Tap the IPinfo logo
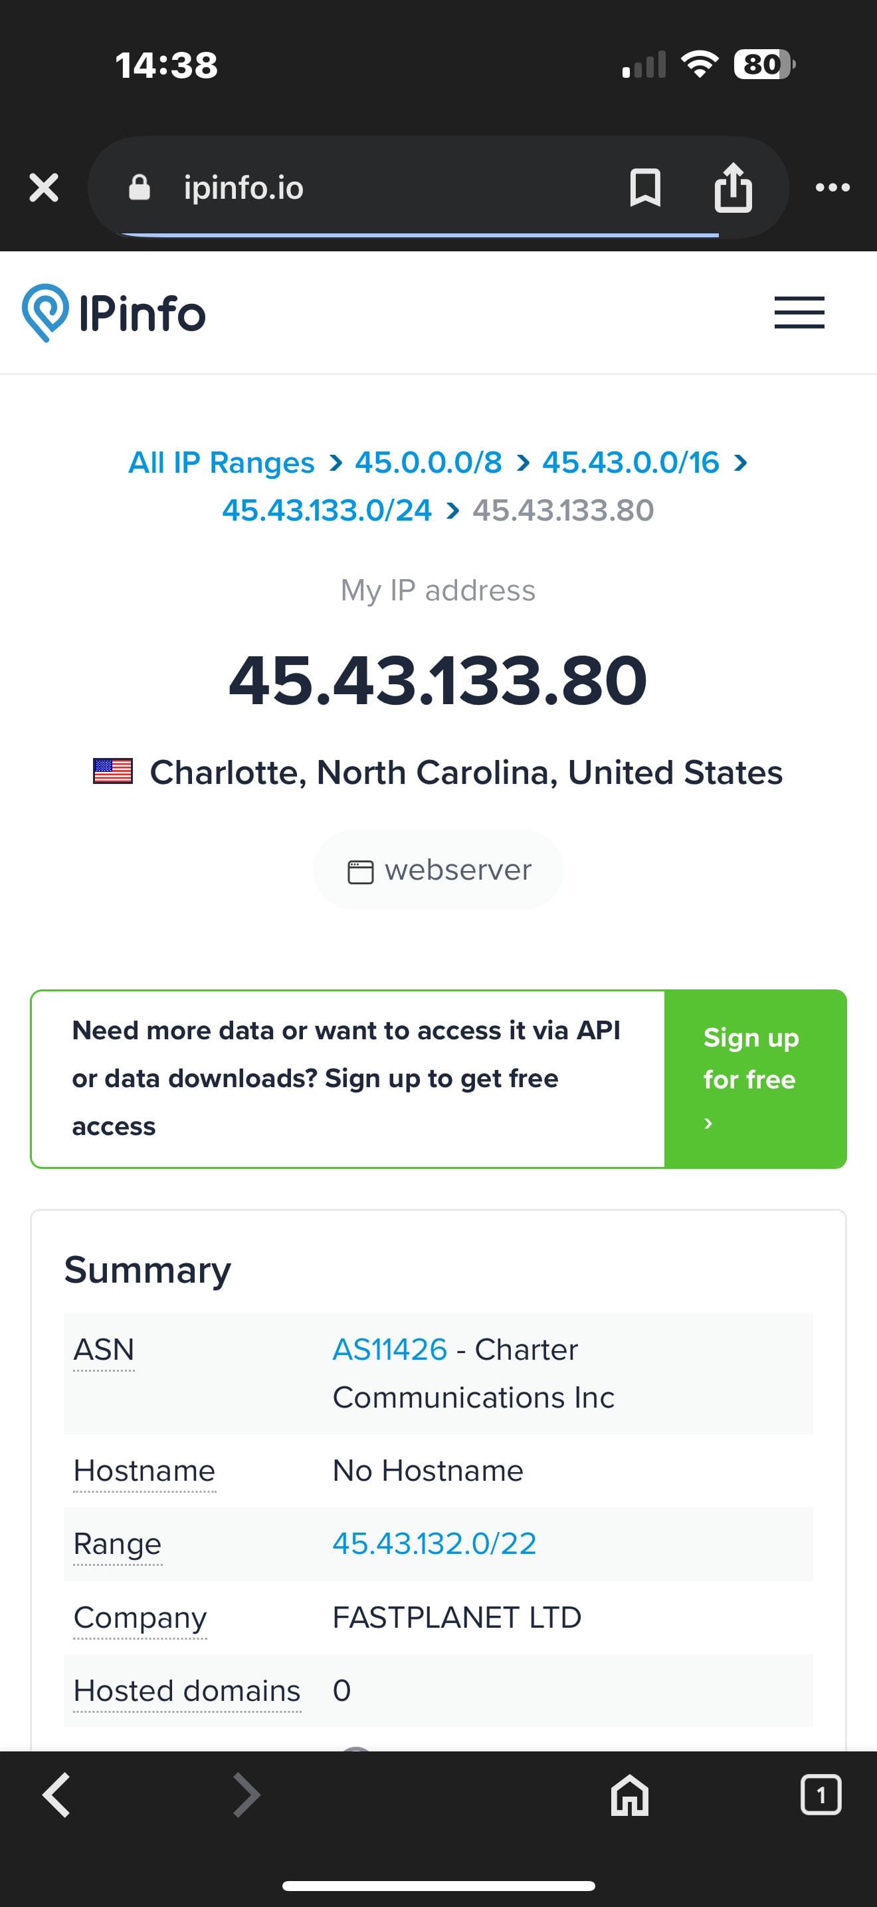 114,313
